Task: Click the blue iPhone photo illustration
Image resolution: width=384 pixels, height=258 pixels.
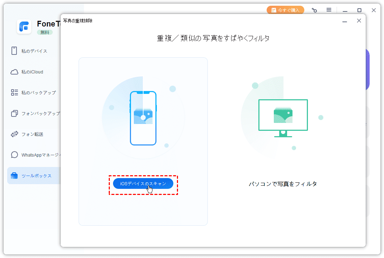Action: click(x=143, y=118)
